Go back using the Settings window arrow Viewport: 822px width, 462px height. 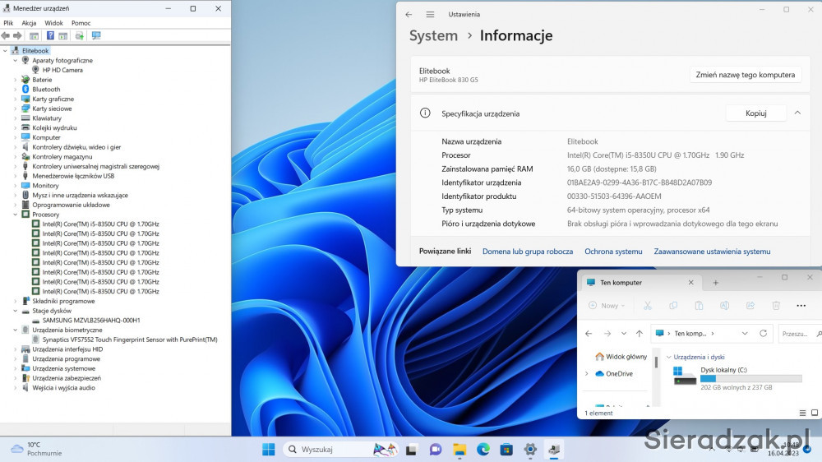409,15
